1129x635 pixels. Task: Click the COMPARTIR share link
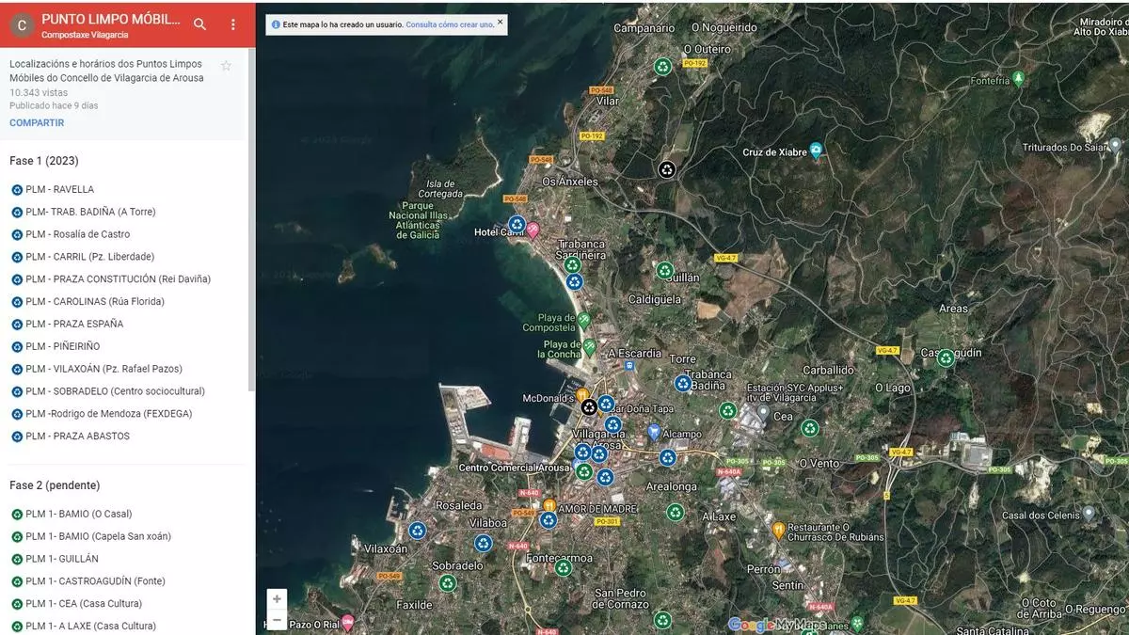pyautogui.click(x=37, y=123)
